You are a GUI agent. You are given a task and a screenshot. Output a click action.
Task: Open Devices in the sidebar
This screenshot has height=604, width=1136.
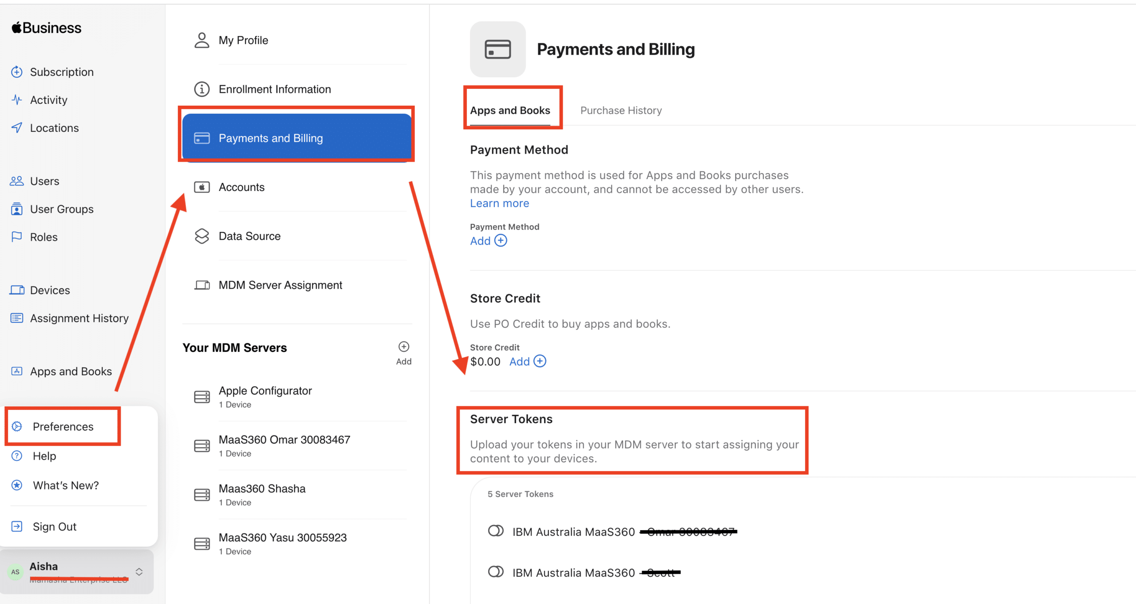click(50, 290)
